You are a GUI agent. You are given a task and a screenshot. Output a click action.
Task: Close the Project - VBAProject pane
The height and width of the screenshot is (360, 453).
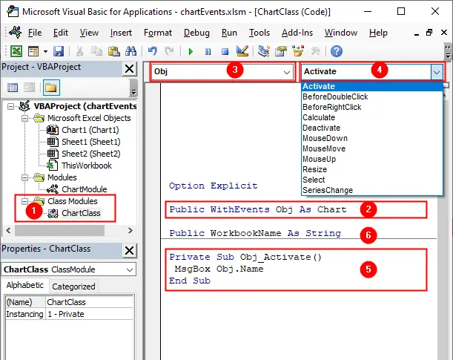click(x=129, y=69)
